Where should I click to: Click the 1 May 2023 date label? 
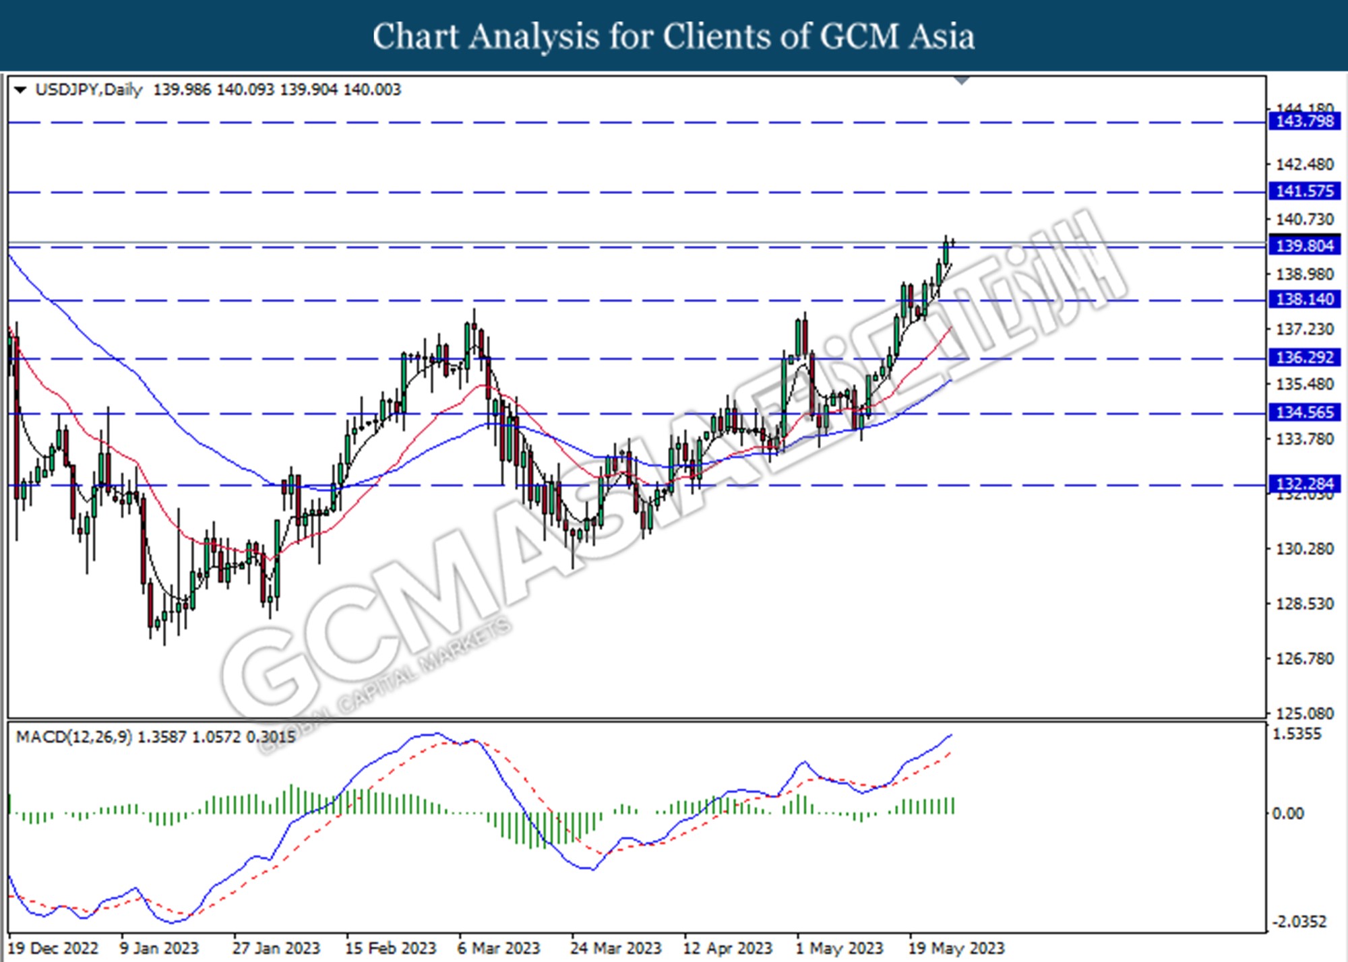click(x=839, y=949)
